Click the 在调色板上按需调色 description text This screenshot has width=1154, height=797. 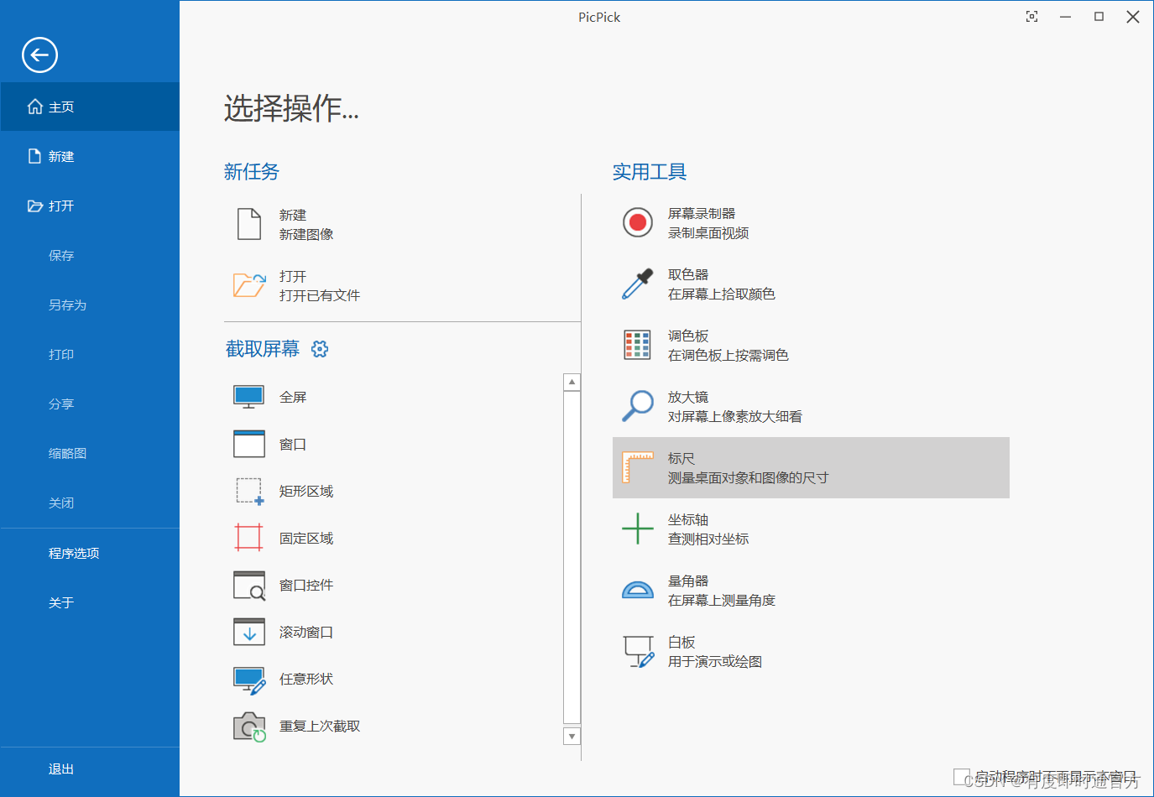click(x=728, y=356)
